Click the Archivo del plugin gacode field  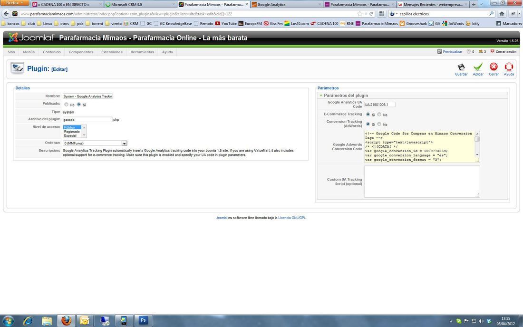(x=87, y=119)
